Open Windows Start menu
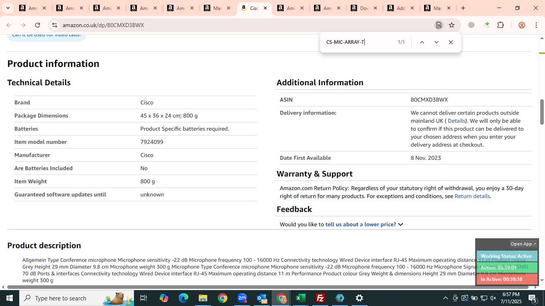545x306 pixels. [x=9, y=298]
